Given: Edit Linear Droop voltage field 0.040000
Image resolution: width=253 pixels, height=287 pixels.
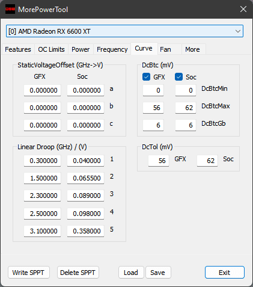Looking at the screenshot, I should click(85, 161).
